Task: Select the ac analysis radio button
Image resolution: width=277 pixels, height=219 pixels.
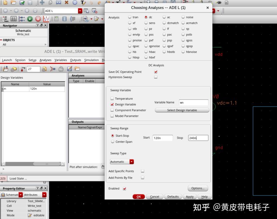Action: click(164, 17)
